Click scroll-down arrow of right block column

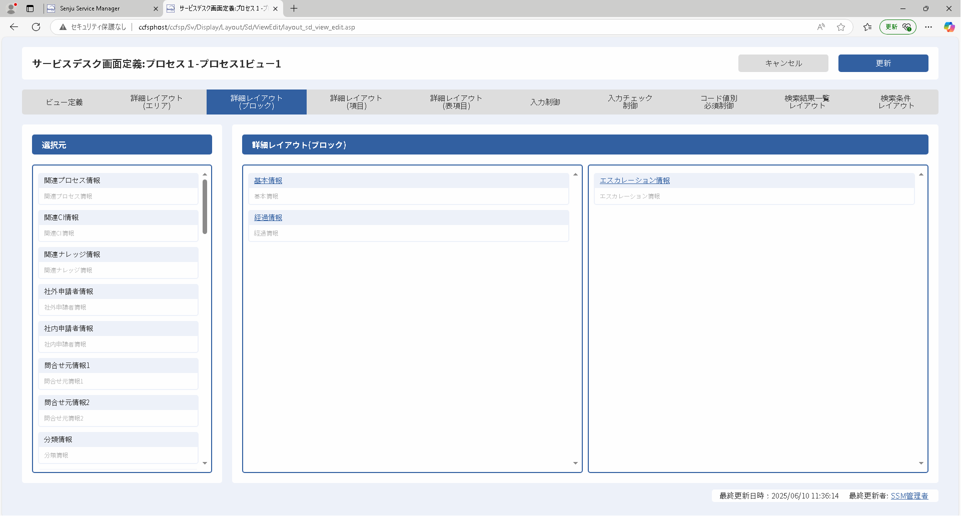pyautogui.click(x=921, y=463)
